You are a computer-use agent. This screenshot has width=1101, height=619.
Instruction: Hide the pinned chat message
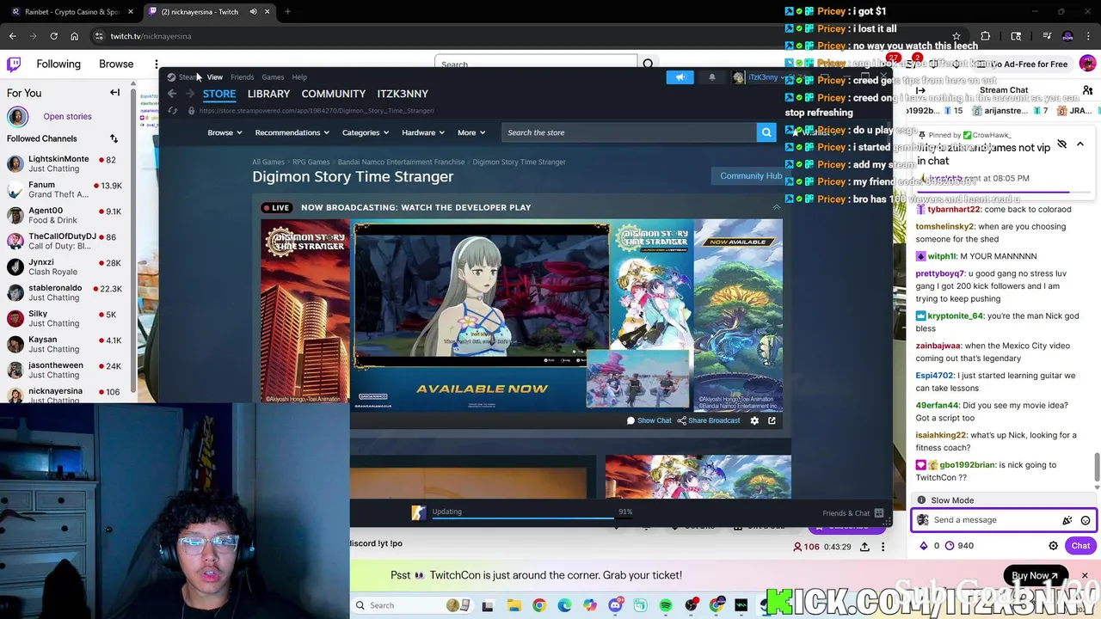pos(1061,144)
